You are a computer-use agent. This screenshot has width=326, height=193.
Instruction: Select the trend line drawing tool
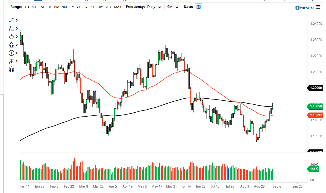pyautogui.click(x=11, y=20)
